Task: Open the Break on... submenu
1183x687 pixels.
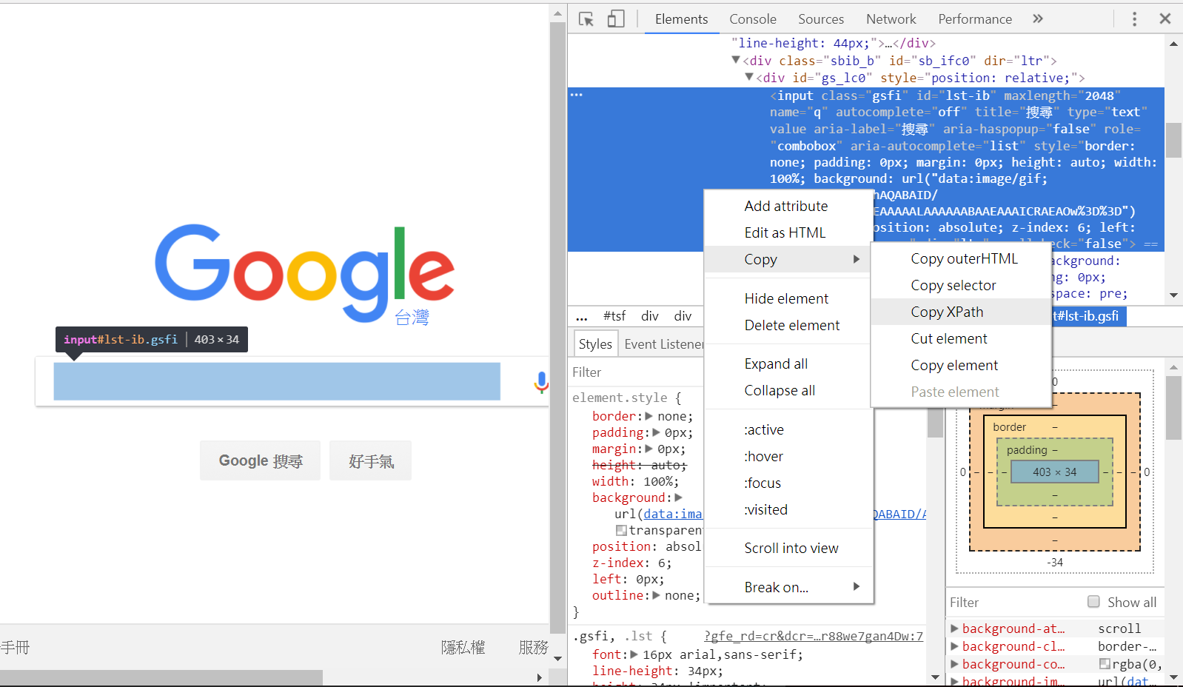Action: [788, 587]
